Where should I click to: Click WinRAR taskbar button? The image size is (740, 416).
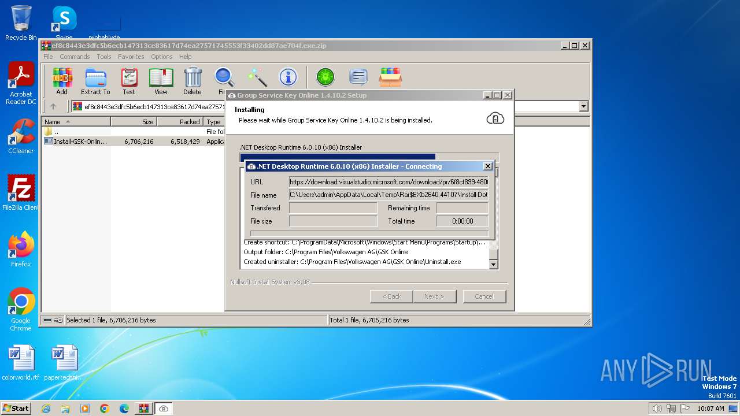(x=143, y=408)
